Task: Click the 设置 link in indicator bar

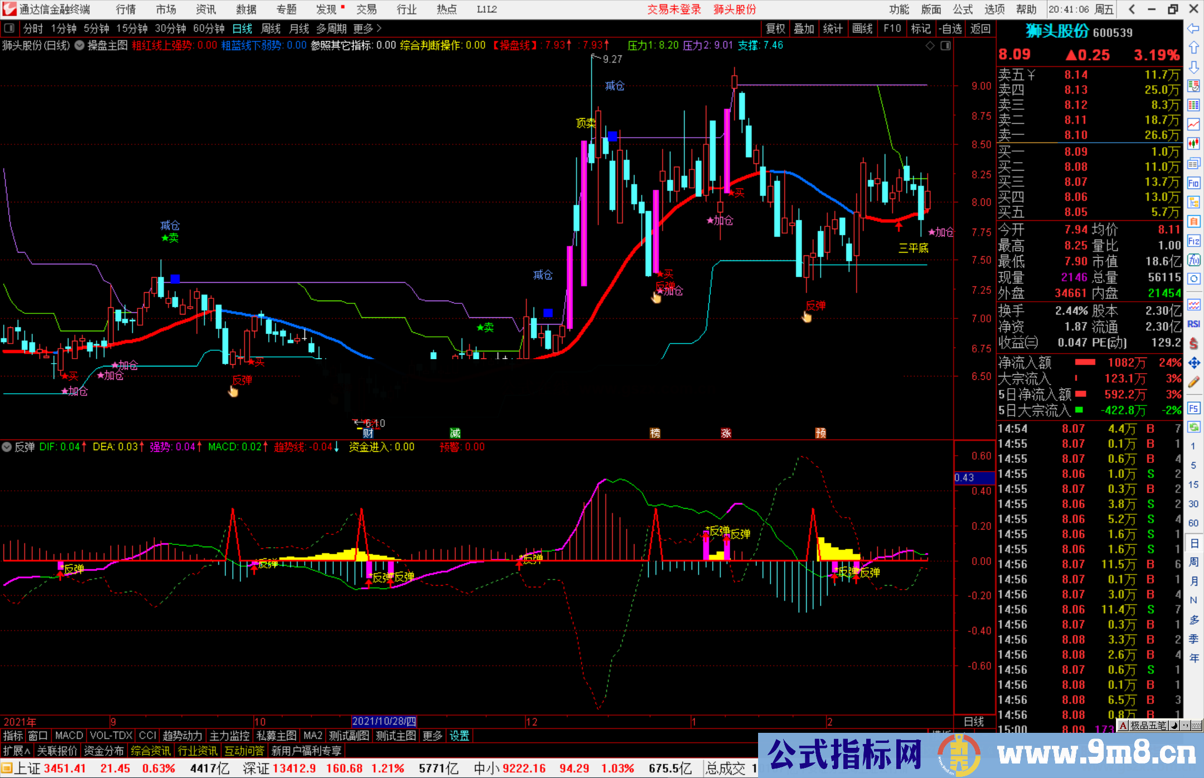Action: click(459, 736)
